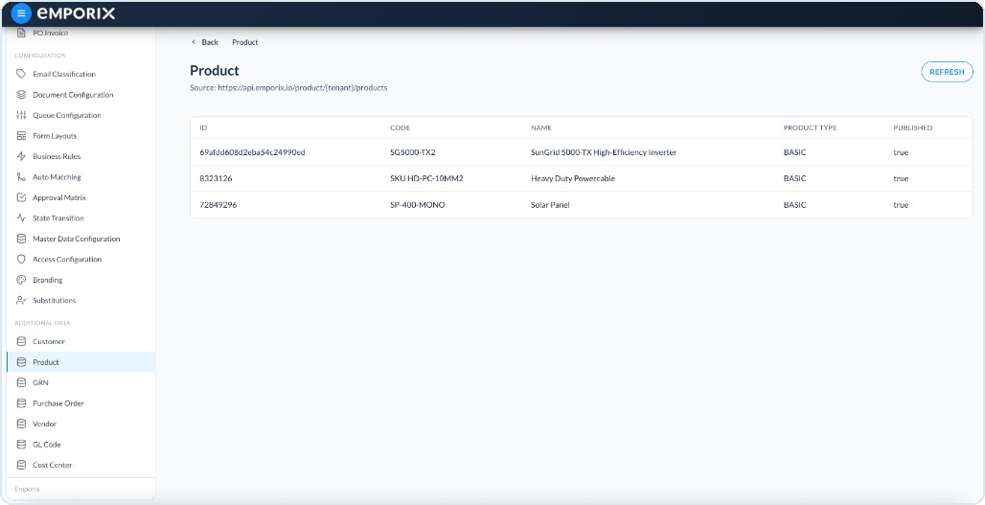985x505 pixels.
Task: Open the Vendor data list
Action: tap(81, 424)
